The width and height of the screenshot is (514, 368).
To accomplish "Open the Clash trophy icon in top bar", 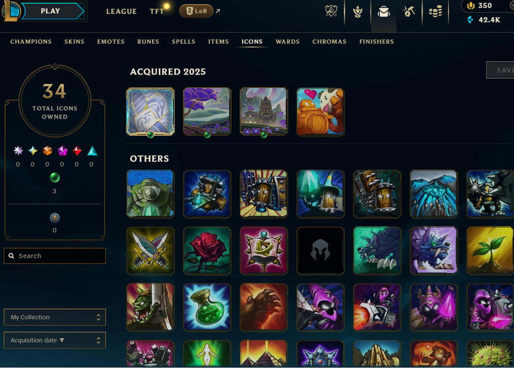I will pos(358,12).
